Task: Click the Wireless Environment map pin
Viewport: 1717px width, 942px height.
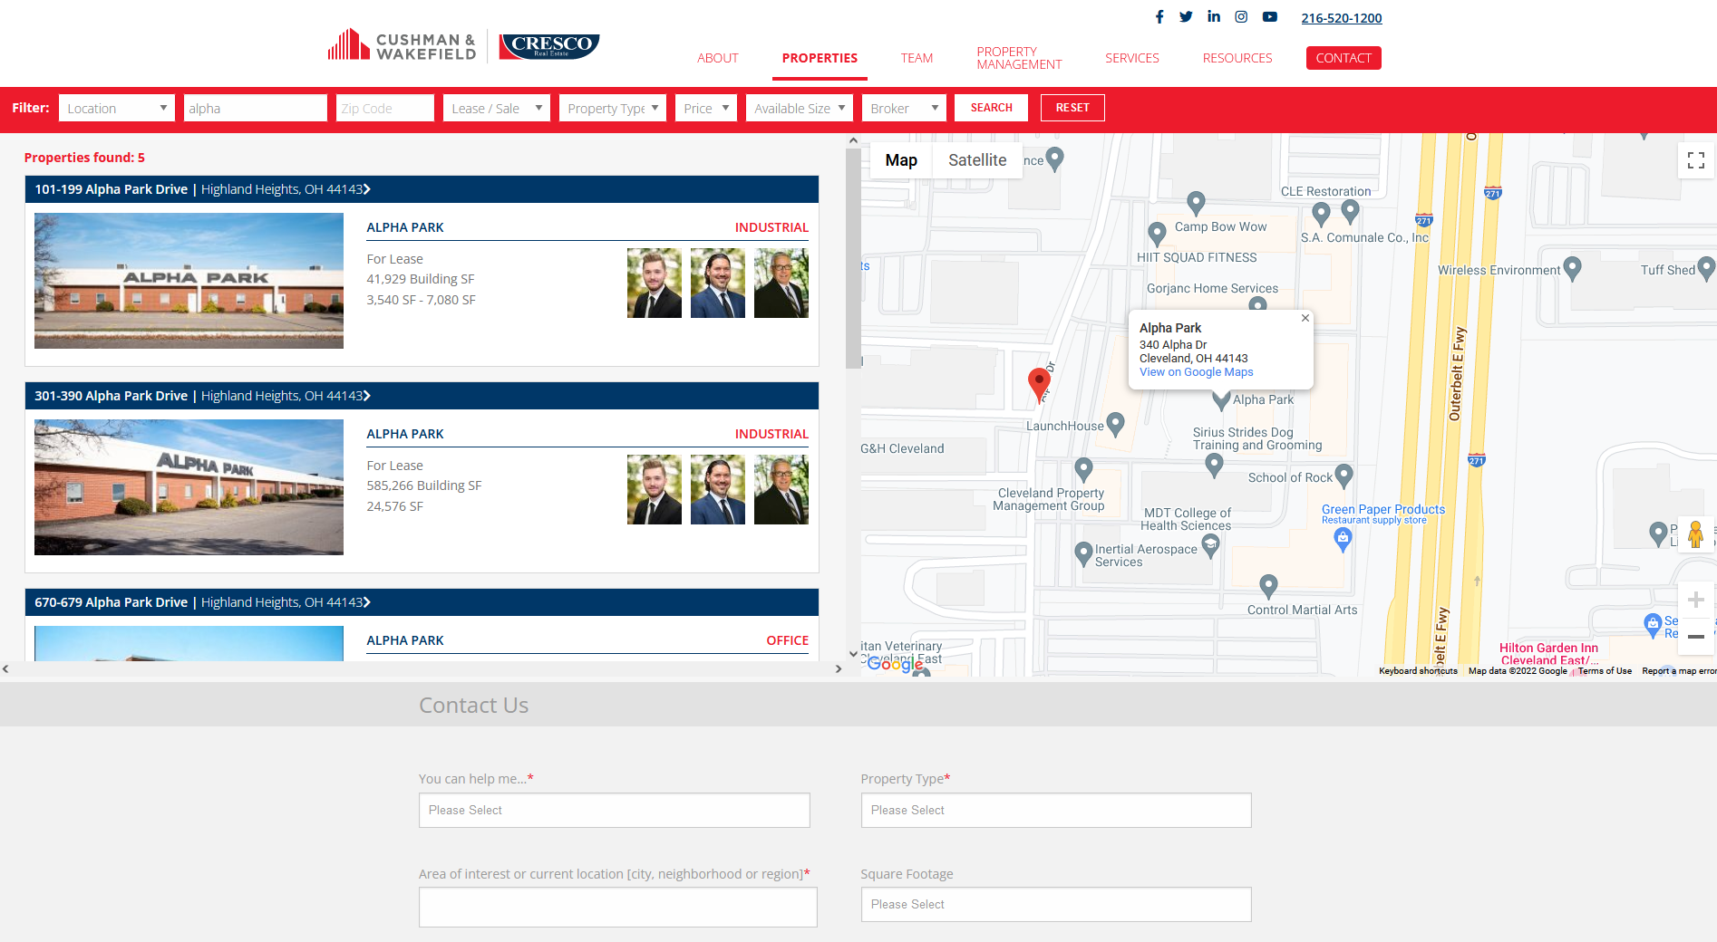Action: (1573, 267)
